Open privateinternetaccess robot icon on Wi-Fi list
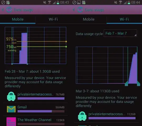This screenshot has height=126, width=142. click(82, 116)
